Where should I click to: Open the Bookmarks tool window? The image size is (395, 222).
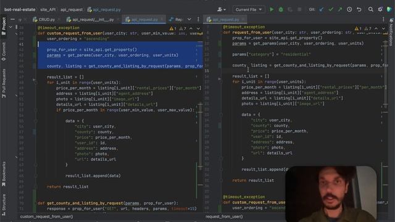tap(4, 174)
